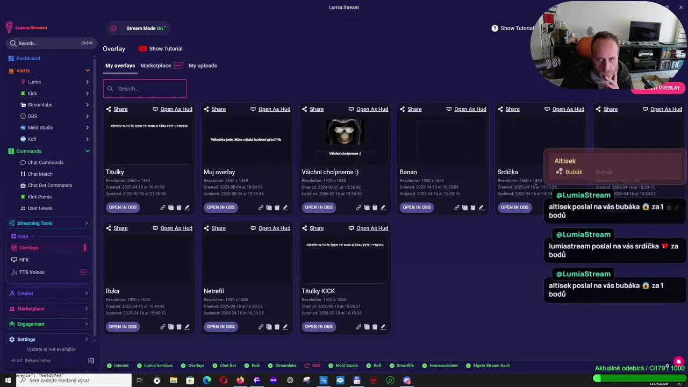688x387 pixels.
Task: Switch to My overlays tab
Action: point(120,66)
